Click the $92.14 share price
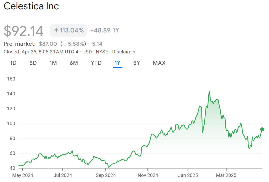Viewport: 269px width, 182px height. 23,31
